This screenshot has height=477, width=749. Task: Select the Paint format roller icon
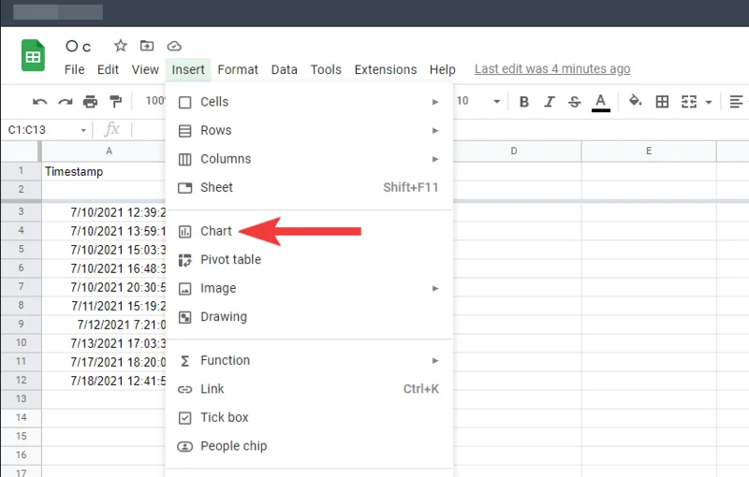tap(115, 102)
